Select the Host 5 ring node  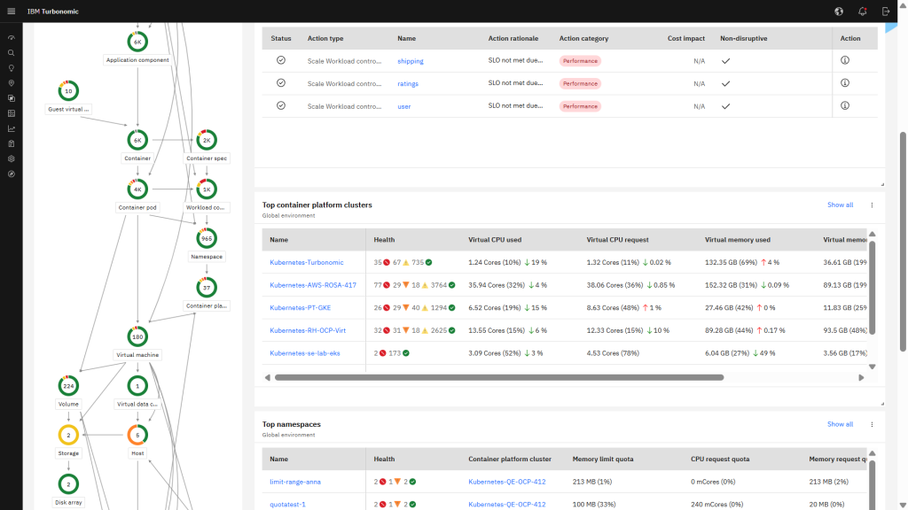point(137,435)
